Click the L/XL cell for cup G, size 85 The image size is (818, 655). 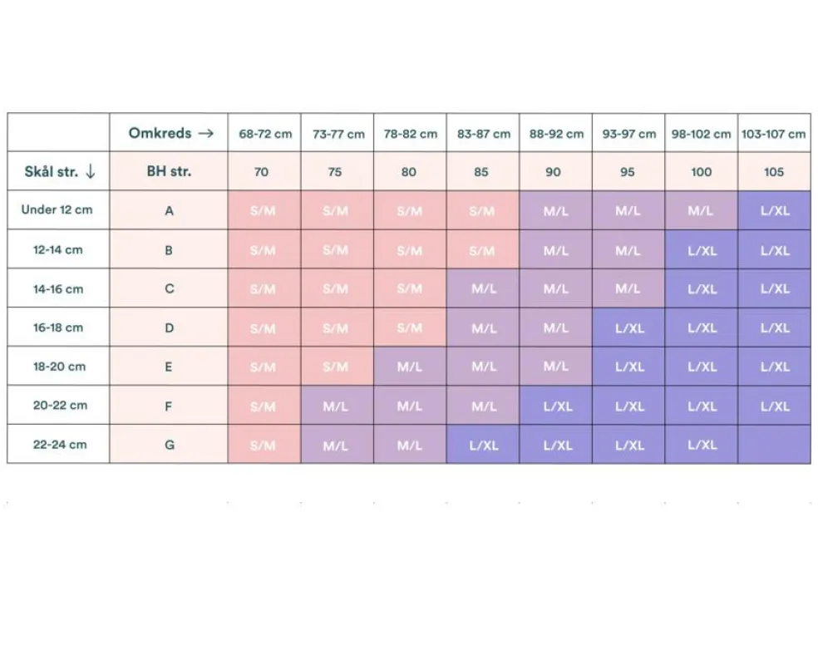coord(483,445)
